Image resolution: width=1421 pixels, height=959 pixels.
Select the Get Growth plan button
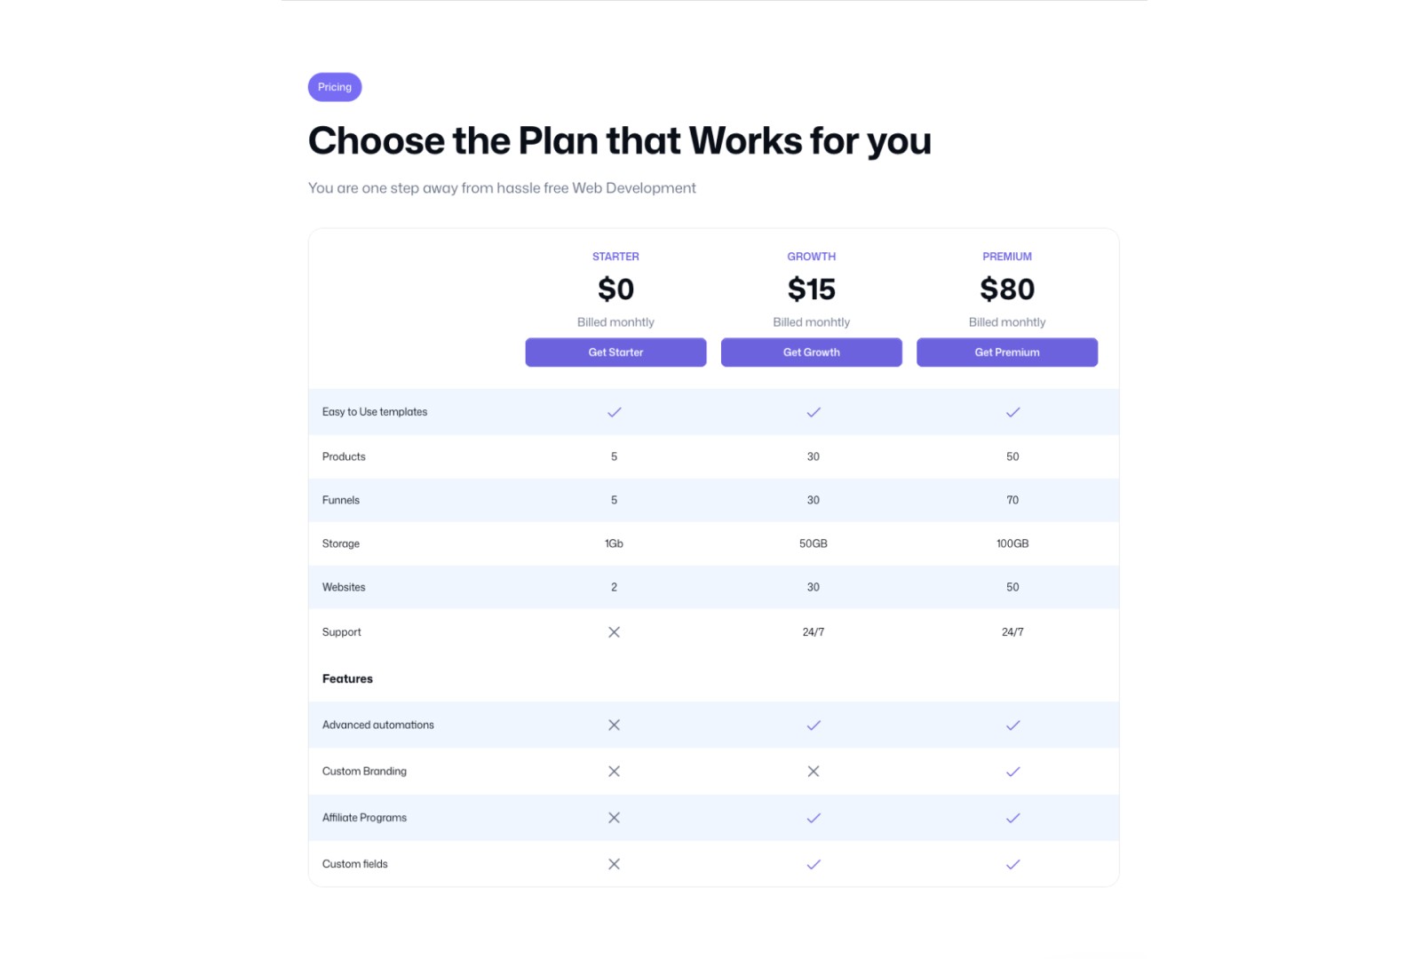click(812, 353)
